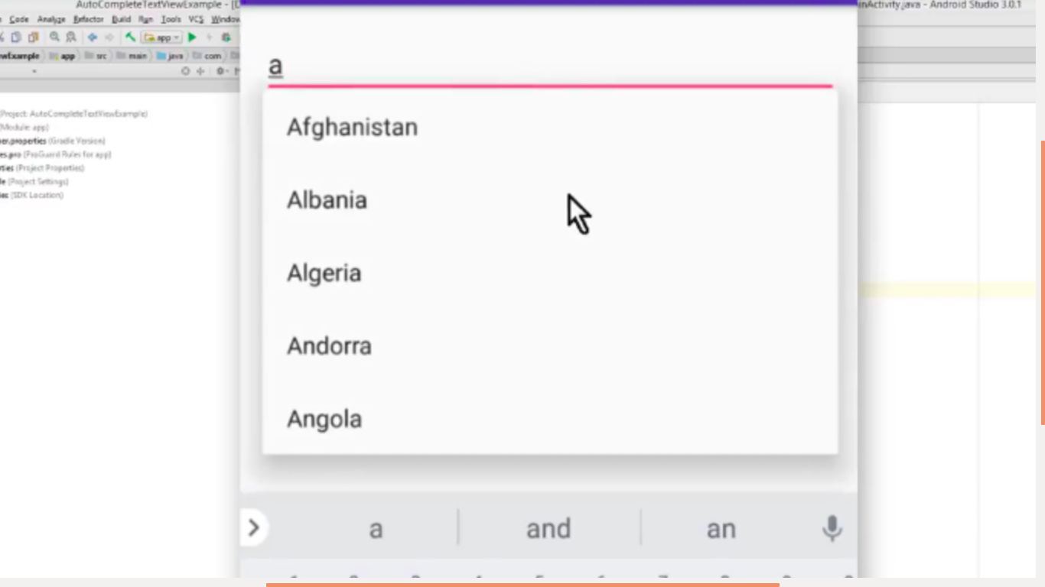
Task: Select Afghanistan from the suggestions list
Action: [x=550, y=127]
